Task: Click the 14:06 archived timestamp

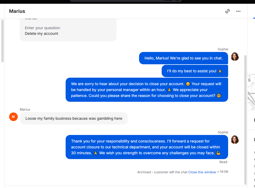Action: click(x=224, y=172)
